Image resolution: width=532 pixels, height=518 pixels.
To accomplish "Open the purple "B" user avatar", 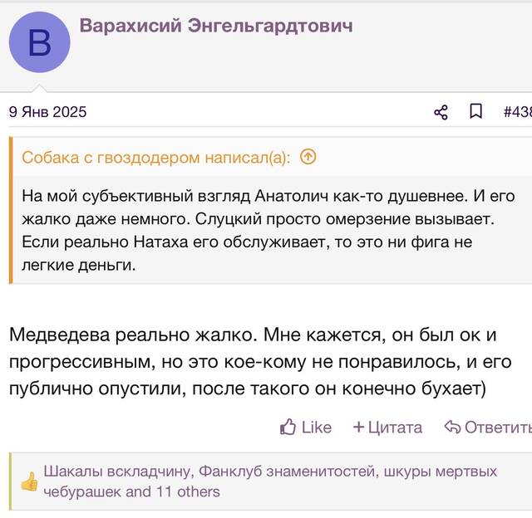I will click(x=39, y=42).
